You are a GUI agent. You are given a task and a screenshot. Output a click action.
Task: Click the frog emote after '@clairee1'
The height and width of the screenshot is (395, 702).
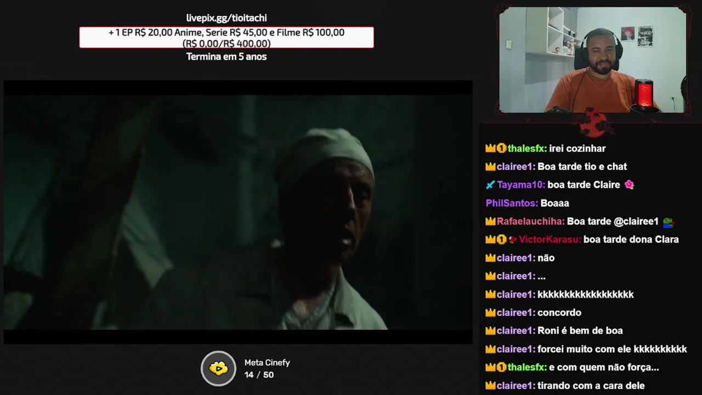tap(668, 222)
